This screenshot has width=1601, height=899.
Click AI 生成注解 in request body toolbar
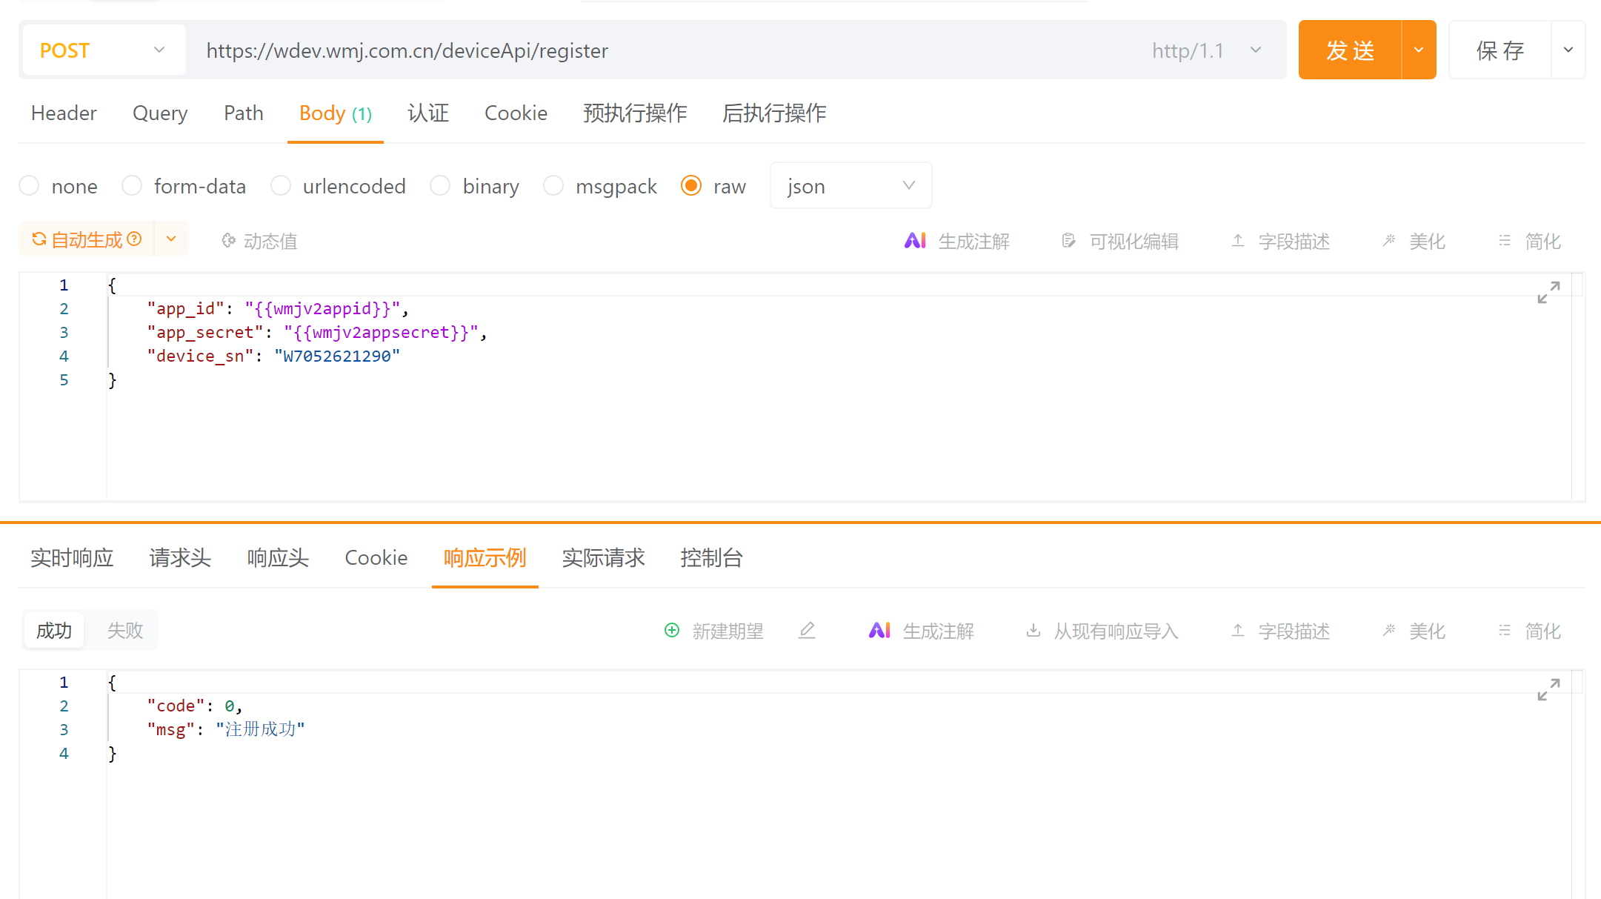click(956, 241)
